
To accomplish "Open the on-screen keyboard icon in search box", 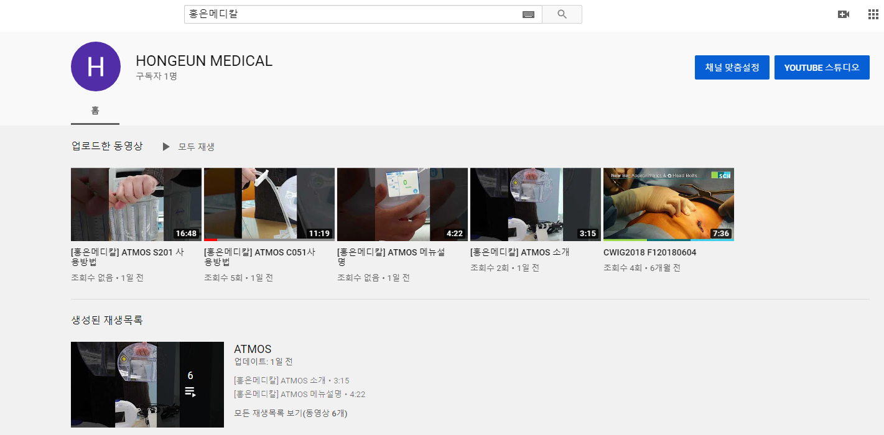I will pos(528,14).
